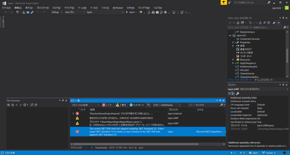Click the notification flag icon in title bar
Image resolution: width=290 pixels, height=155 pixels.
224,2
